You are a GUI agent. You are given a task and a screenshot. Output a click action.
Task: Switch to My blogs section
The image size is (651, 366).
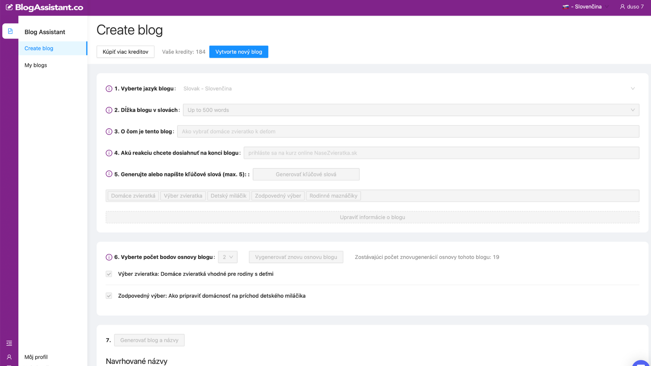35,65
